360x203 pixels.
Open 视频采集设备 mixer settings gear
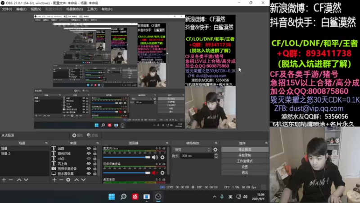tap(162, 173)
